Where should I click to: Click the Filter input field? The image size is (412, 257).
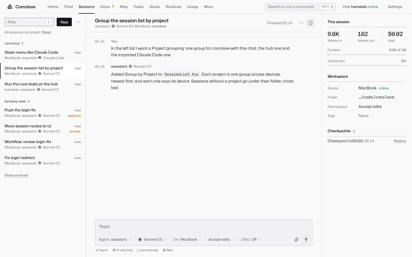[x=29, y=22]
